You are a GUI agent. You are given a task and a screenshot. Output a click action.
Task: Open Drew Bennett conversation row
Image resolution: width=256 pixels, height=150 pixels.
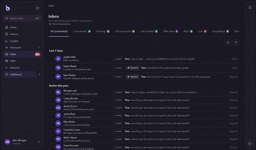[x=144, y=147]
